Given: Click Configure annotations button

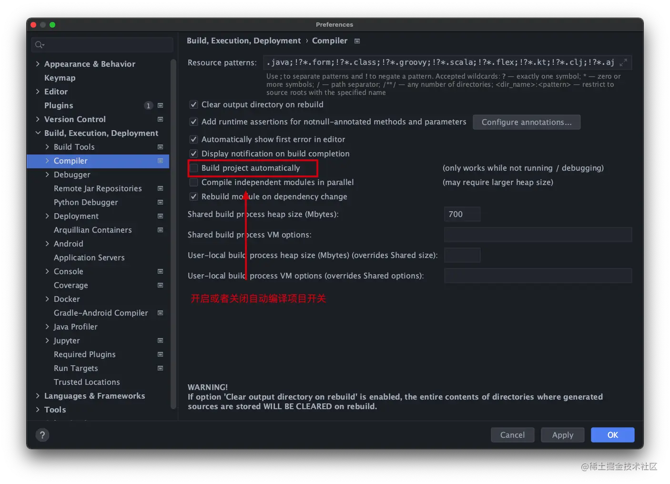Looking at the screenshot, I should (x=527, y=122).
